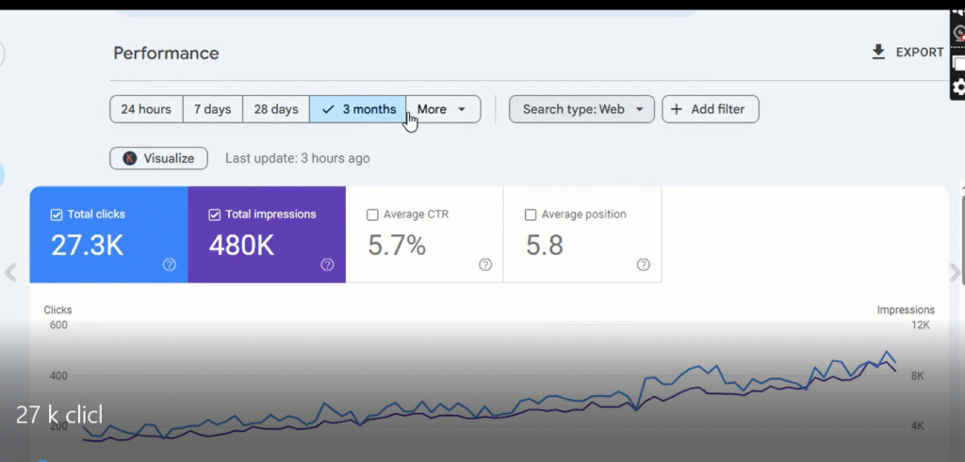The height and width of the screenshot is (462, 965).
Task: Open the gear settings icon in overlay toolbar
Action: pyautogui.click(x=958, y=88)
